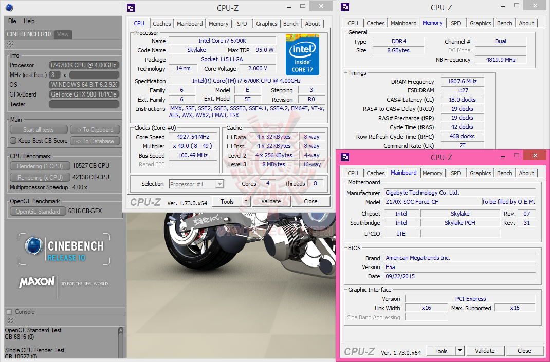Open Tools dropdown arrow in Mainboard window
Viewport: 550px width, 362px height.
[x=460, y=351]
